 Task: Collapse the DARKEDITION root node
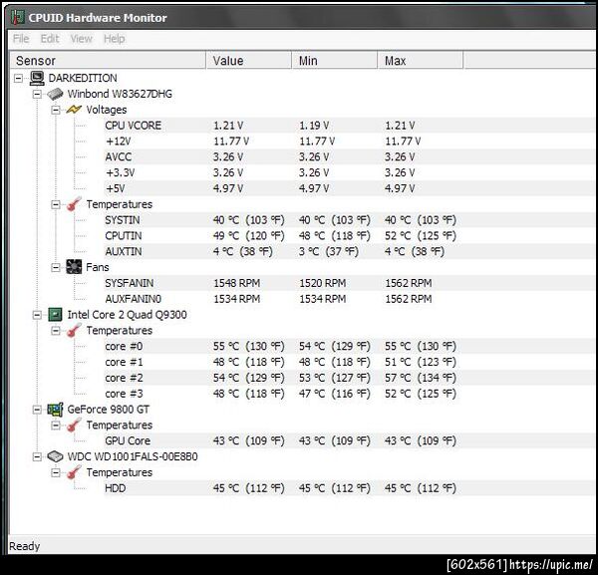18,78
